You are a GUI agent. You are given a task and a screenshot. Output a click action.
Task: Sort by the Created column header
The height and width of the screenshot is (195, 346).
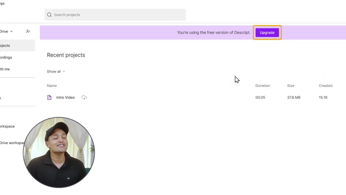point(325,86)
